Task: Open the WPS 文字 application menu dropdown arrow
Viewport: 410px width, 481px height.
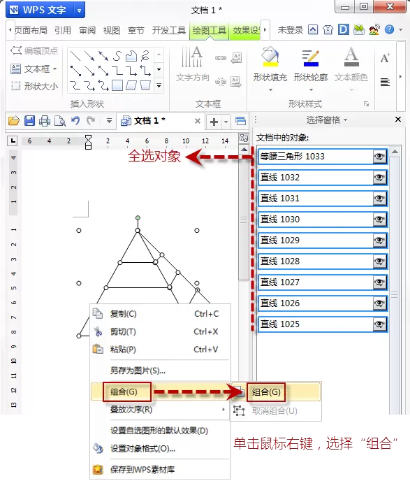Action: (x=80, y=10)
